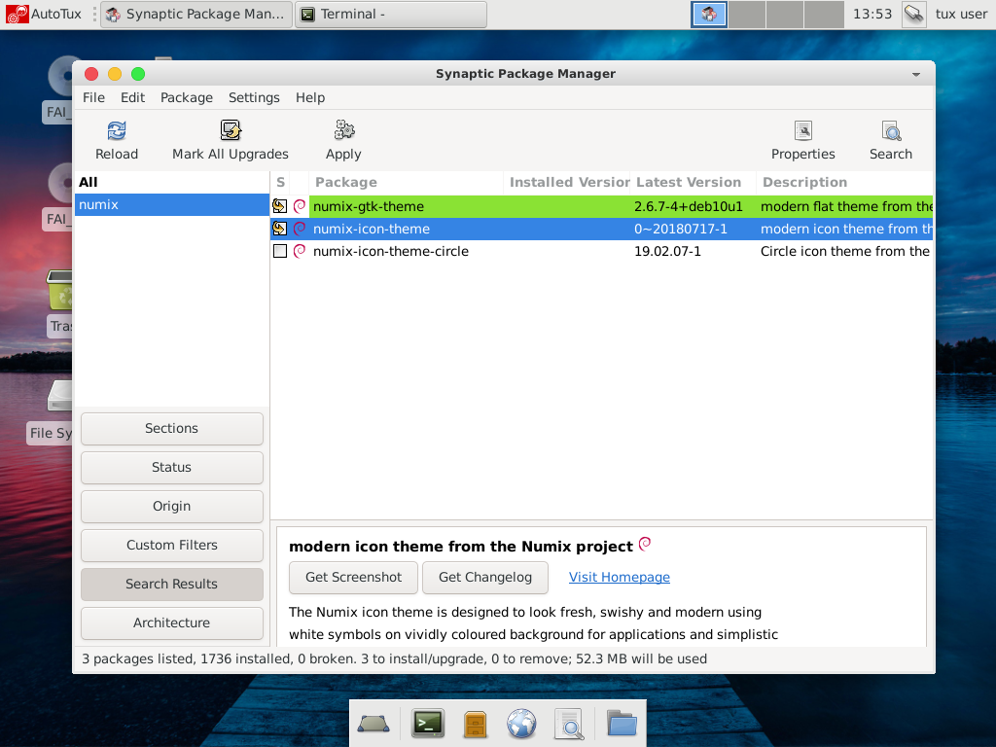
Task: Click Debian swirl icon beside numix-icon-theme-circle
Action: click(300, 251)
